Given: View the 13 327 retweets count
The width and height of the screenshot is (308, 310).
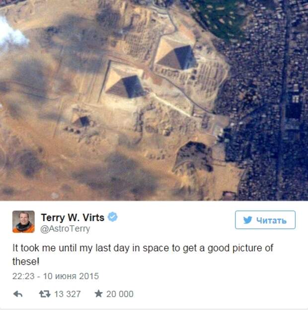Looking at the screenshot, I should 68,294.
